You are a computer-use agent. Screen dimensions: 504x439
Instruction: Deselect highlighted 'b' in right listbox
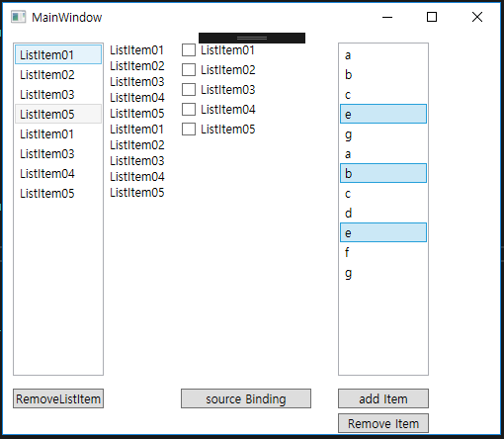click(x=383, y=173)
